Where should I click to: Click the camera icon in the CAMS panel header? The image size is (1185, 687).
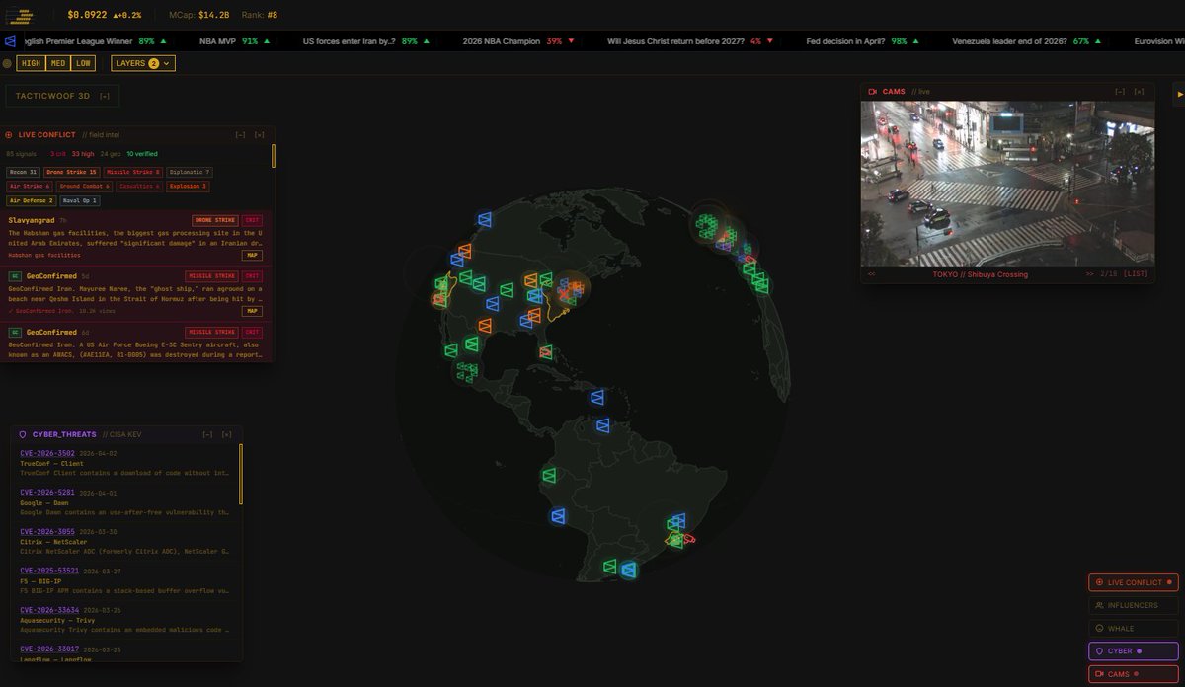tap(871, 91)
